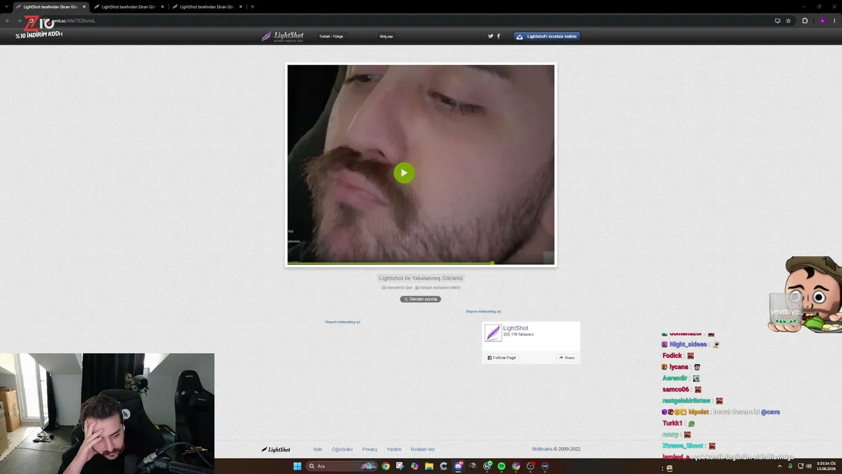Open the Reklam Ver footer link
This screenshot has height=474, width=842.
[423, 450]
